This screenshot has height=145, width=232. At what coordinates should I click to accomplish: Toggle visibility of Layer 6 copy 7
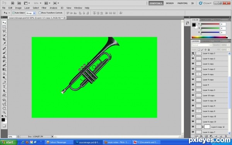tap(193, 132)
